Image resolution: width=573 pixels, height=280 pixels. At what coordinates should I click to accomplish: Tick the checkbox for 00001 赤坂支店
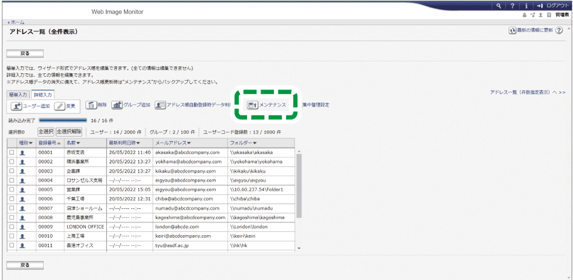(x=12, y=152)
